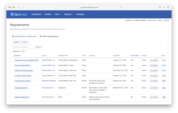Open the Shipping Permit requirement
Viewport: 178px width, 113px height.
click(21, 88)
